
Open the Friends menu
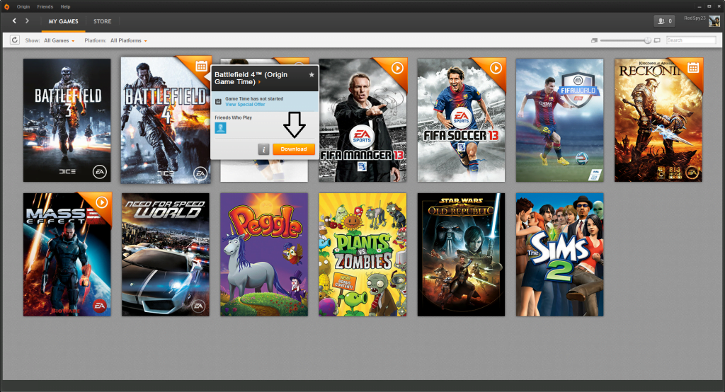pyautogui.click(x=45, y=6)
